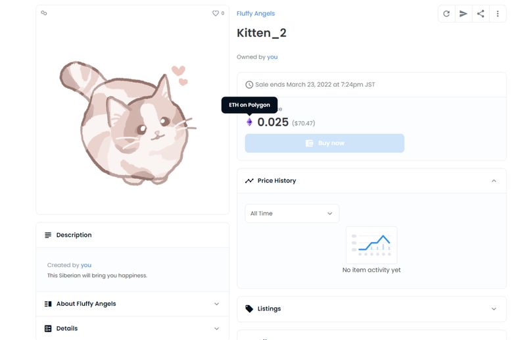The image size is (526, 340).
Task: Click the share icon
Action: [x=481, y=14]
